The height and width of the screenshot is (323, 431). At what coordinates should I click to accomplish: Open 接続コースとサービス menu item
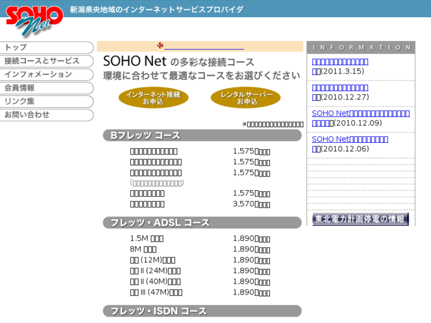pyautogui.click(x=46, y=61)
